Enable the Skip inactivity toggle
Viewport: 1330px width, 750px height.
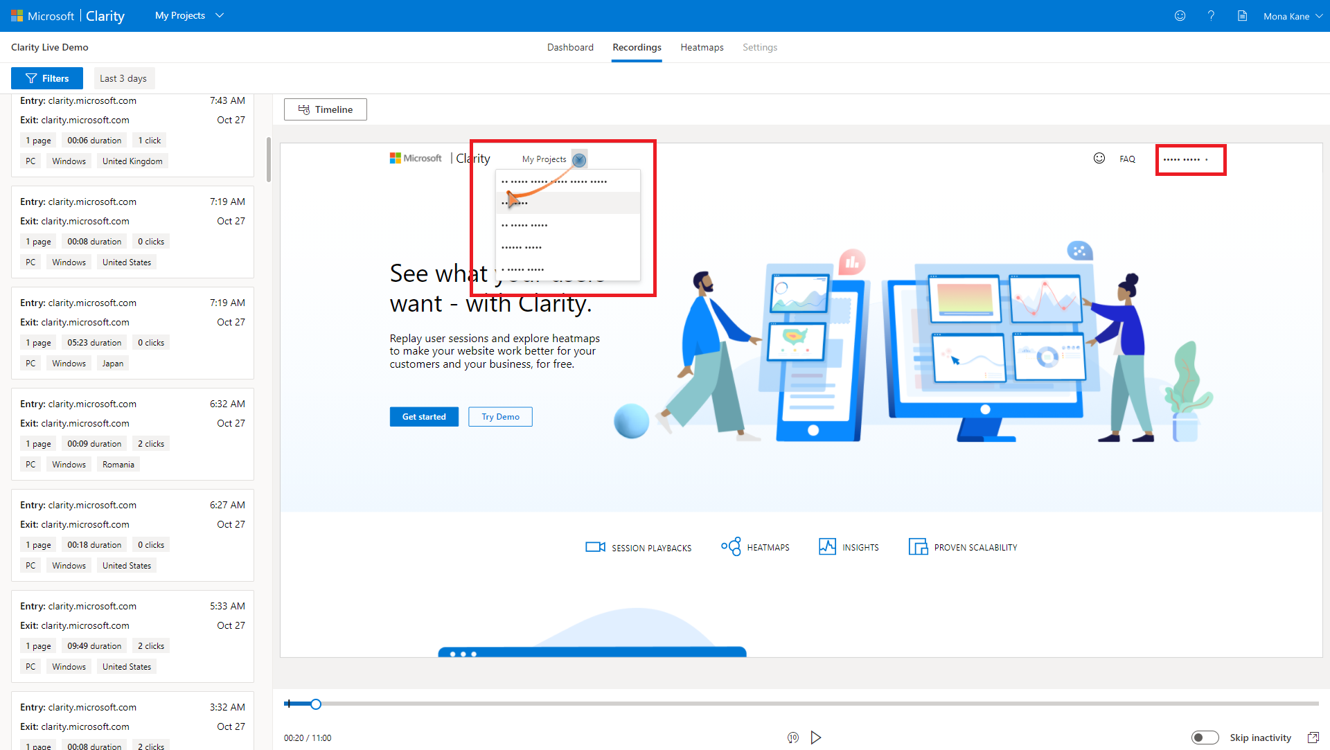click(1206, 738)
